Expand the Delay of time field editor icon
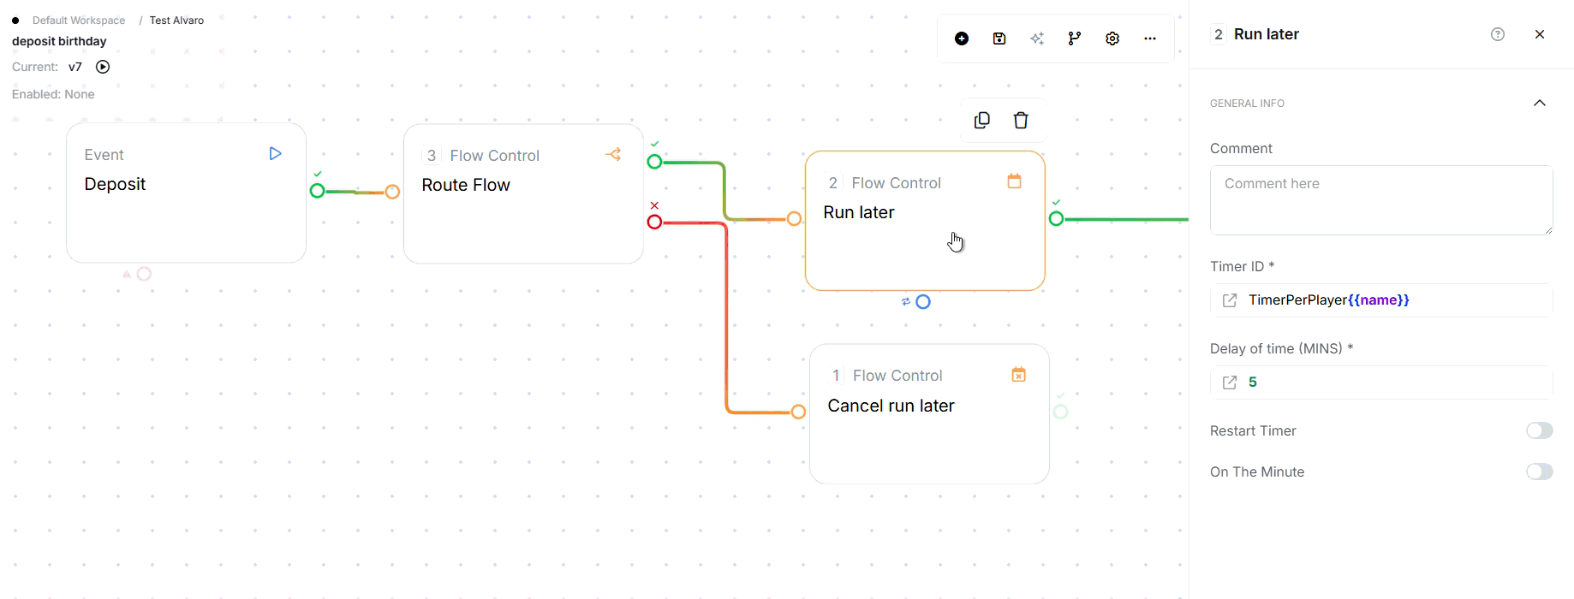 click(1230, 383)
